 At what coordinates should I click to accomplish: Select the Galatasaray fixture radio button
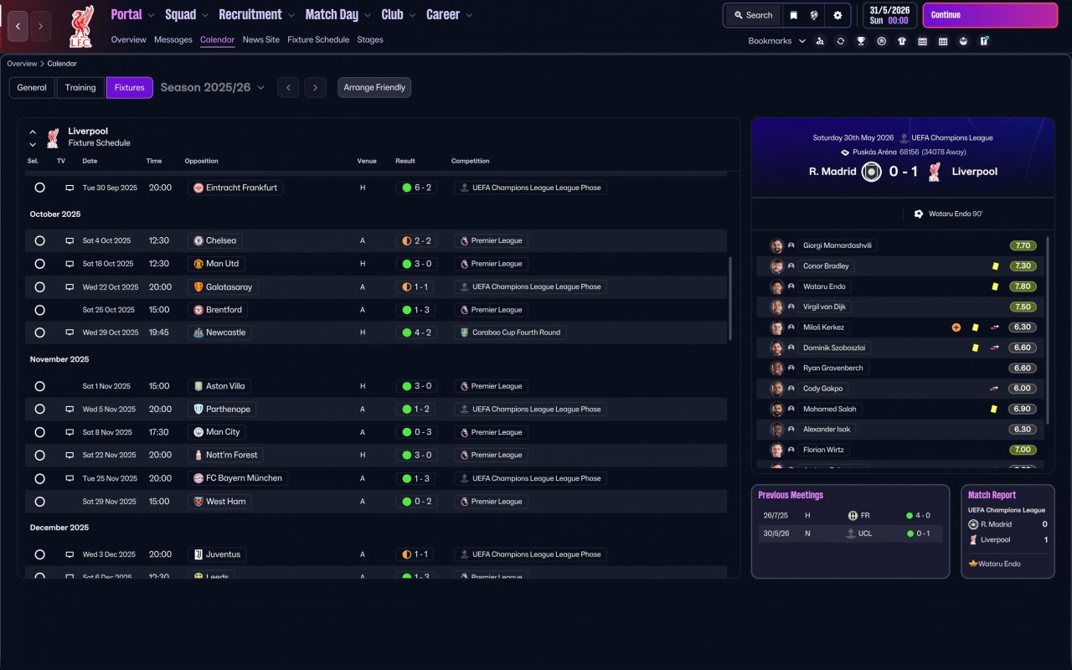(x=39, y=287)
